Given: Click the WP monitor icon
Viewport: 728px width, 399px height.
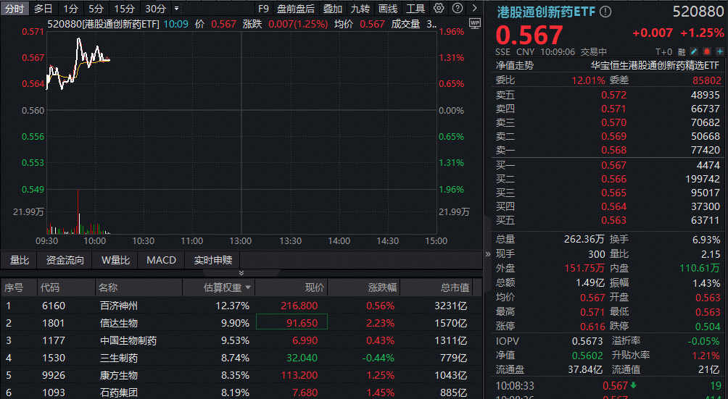Looking at the screenshot, I should (475, 23).
